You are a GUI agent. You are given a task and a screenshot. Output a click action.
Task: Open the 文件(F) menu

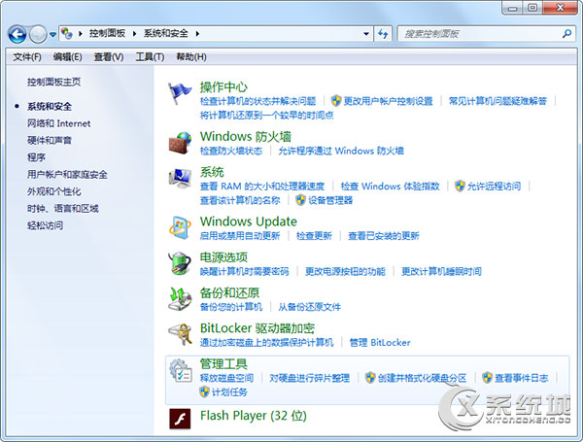(x=27, y=57)
